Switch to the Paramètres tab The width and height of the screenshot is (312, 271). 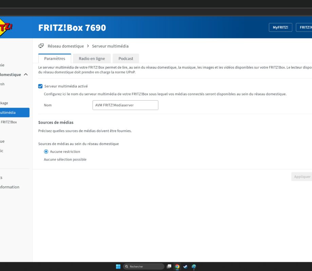coord(55,59)
